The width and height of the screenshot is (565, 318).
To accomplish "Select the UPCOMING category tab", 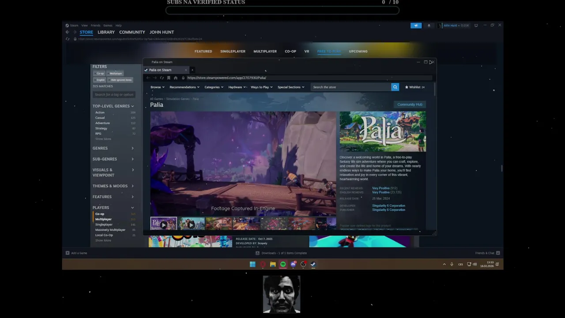I will [x=358, y=51].
